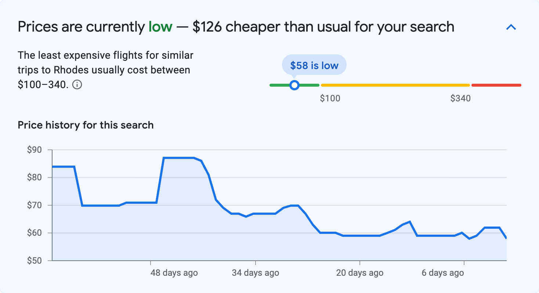Click the '34 days ago' axis label
This screenshot has width=539, height=293.
click(x=256, y=273)
